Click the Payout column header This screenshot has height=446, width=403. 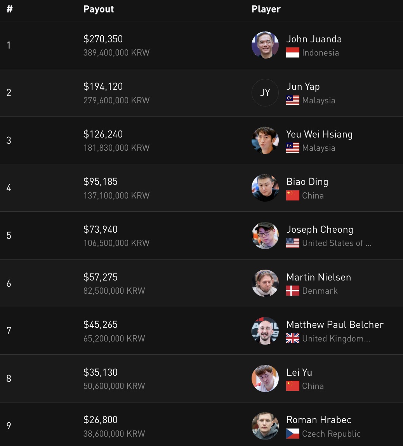(x=99, y=9)
